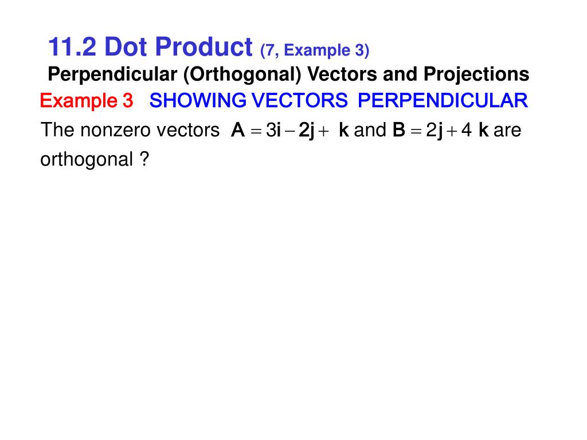Select the word 'orthogonal' on second line
The image size is (587, 440).
[87, 160]
